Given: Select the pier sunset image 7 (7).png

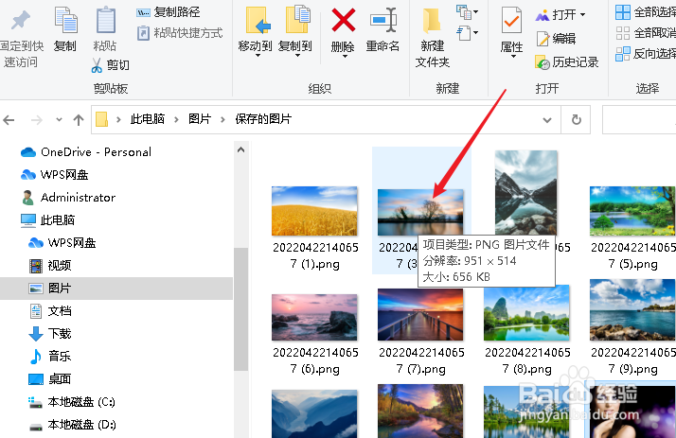Looking at the screenshot, I should [420, 314].
